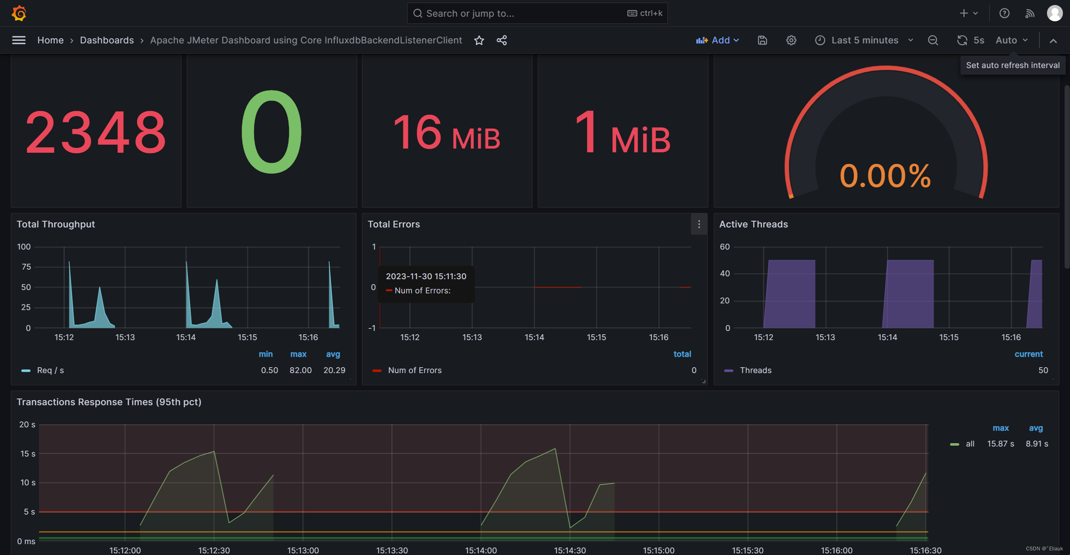The width and height of the screenshot is (1070, 555).
Task: Click the Num of Errors color swatch
Action: point(377,370)
